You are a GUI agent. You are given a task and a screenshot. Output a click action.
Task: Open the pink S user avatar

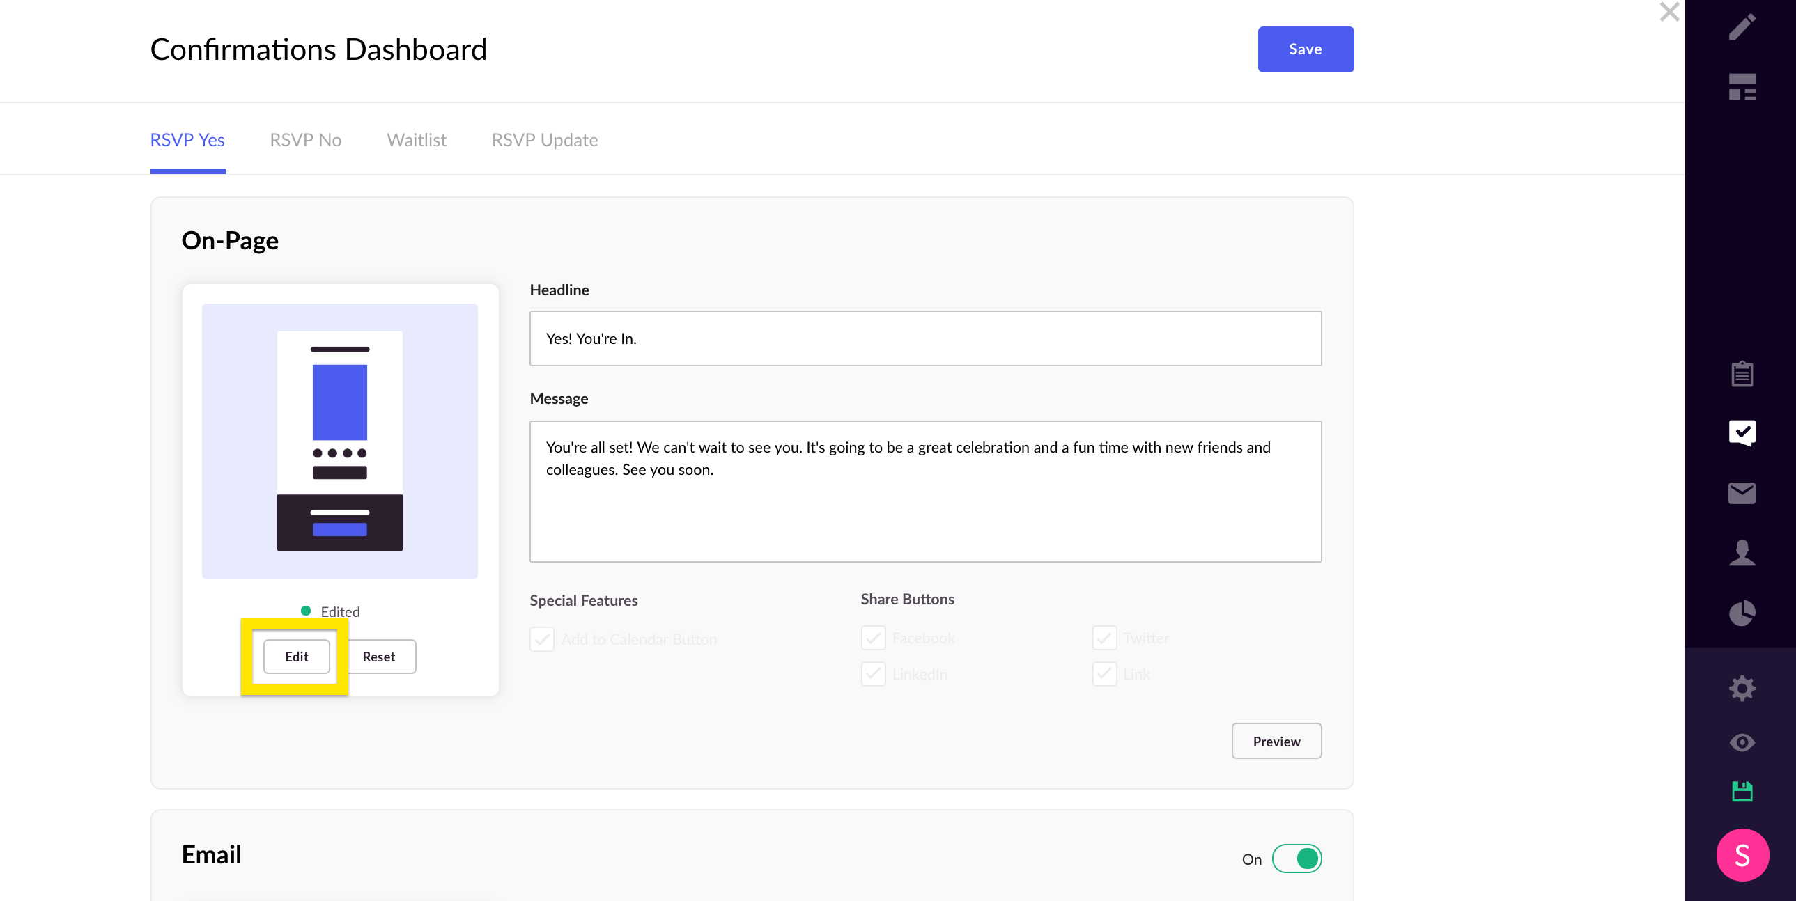pyautogui.click(x=1742, y=854)
